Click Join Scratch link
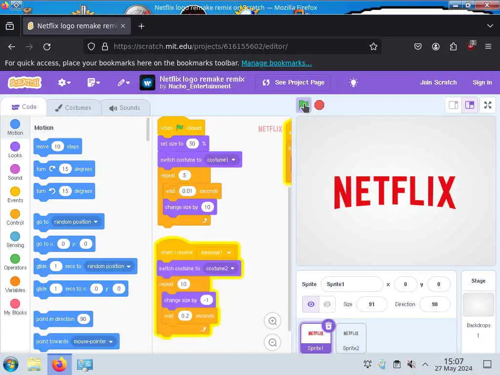 tap(438, 82)
